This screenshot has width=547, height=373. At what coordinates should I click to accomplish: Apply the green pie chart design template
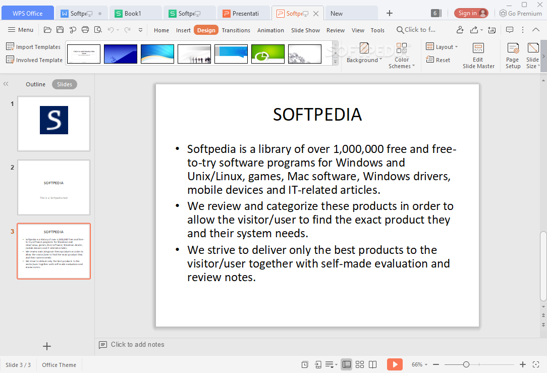267,54
